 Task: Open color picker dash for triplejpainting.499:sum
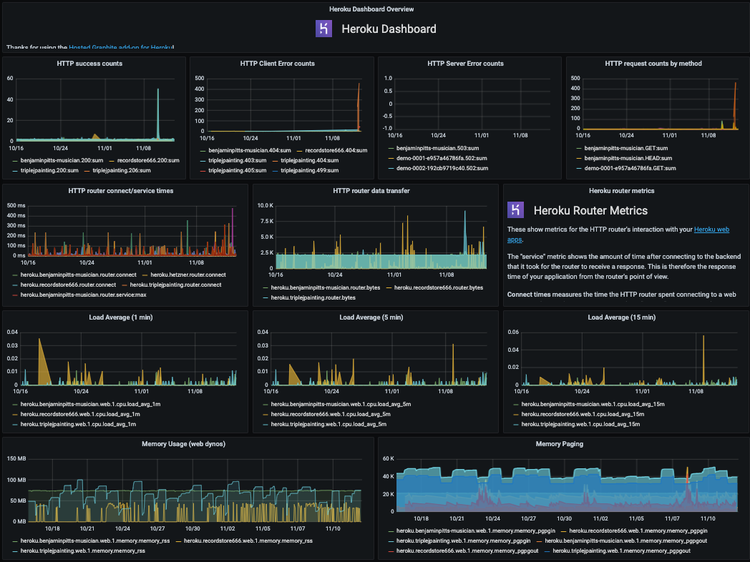coord(275,171)
